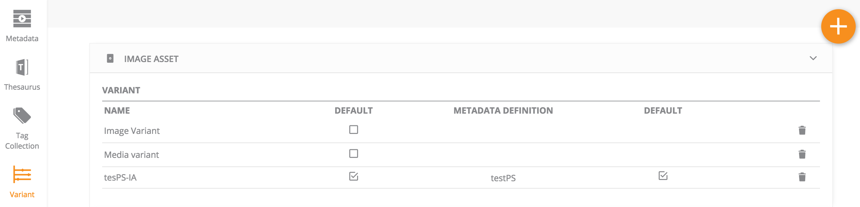
Task: Uncheck default for tesPS-IA variant
Action: 354,176
